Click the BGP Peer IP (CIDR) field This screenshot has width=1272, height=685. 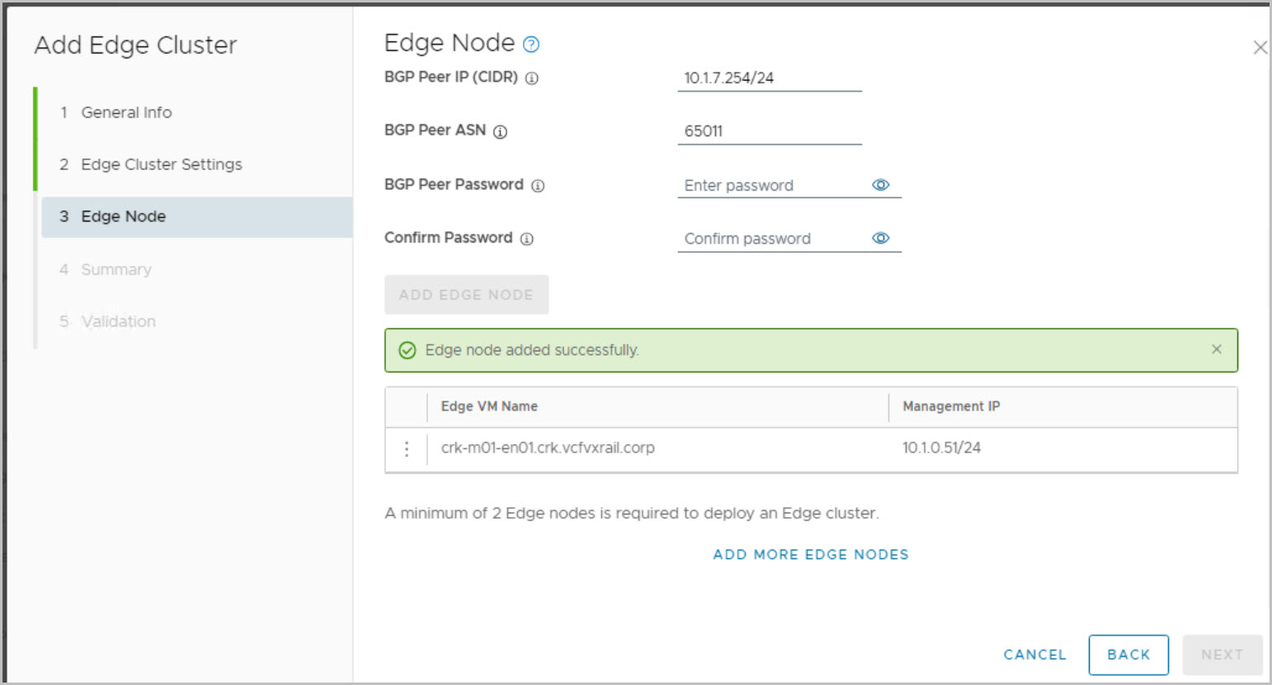(x=769, y=78)
